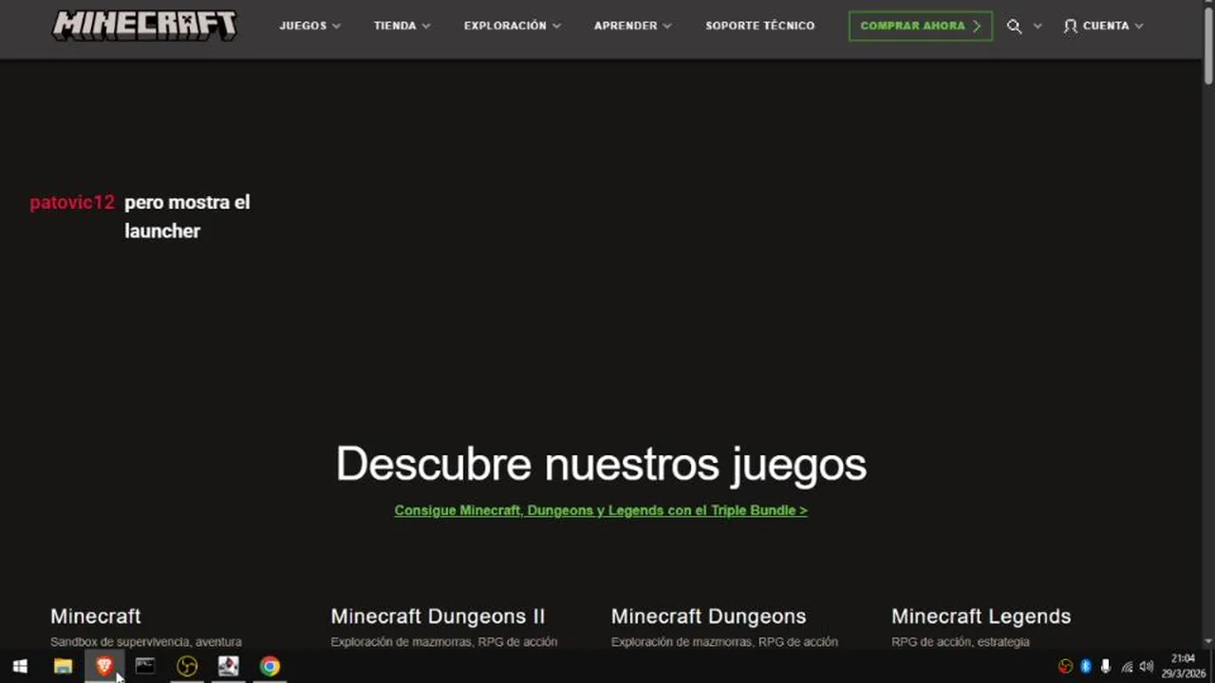Switch to Brave browser in taskbar
Image resolution: width=1215 pixels, height=683 pixels.
coord(103,666)
